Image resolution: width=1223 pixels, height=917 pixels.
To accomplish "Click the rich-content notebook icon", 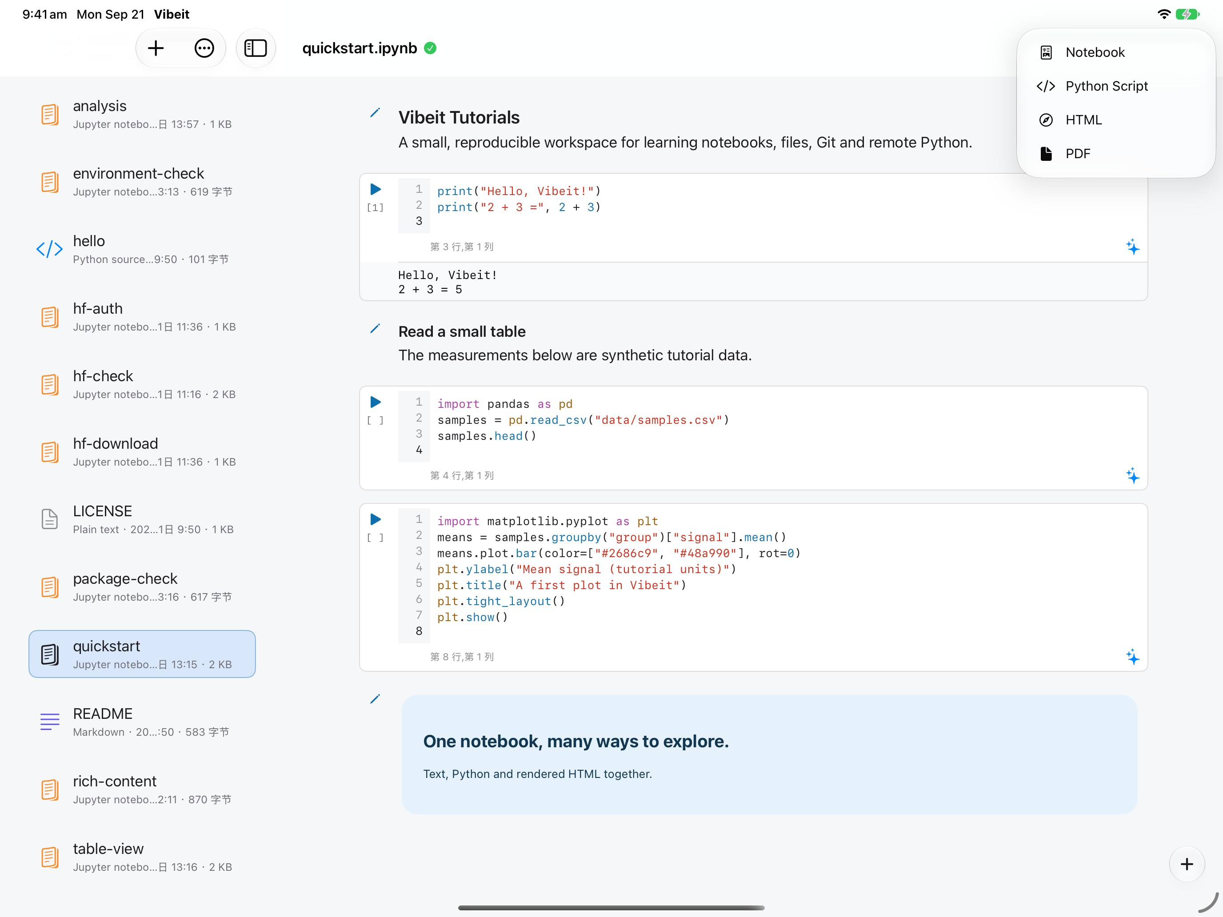I will coord(49,790).
